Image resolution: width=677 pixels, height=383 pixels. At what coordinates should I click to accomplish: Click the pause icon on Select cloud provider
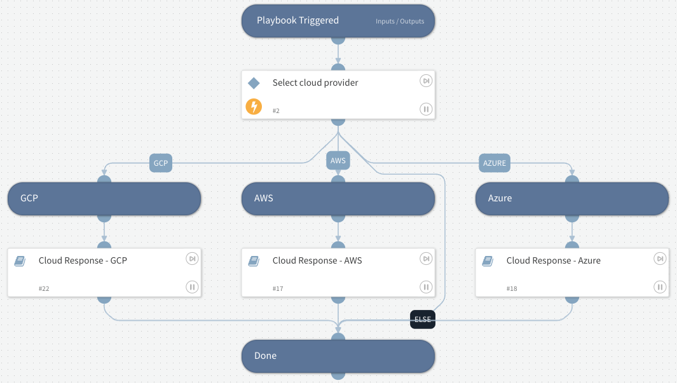click(426, 109)
